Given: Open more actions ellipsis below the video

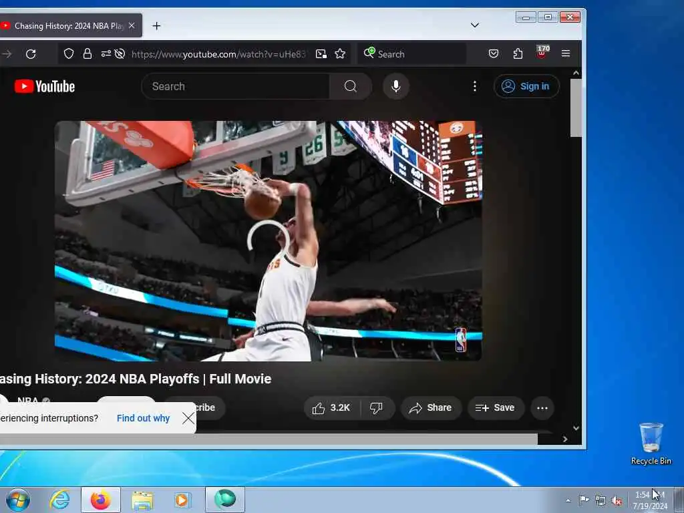Looking at the screenshot, I should pos(542,408).
